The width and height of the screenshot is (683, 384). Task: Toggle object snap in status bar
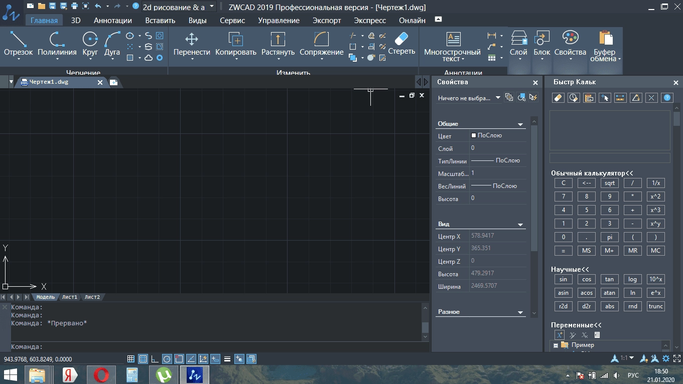179,359
